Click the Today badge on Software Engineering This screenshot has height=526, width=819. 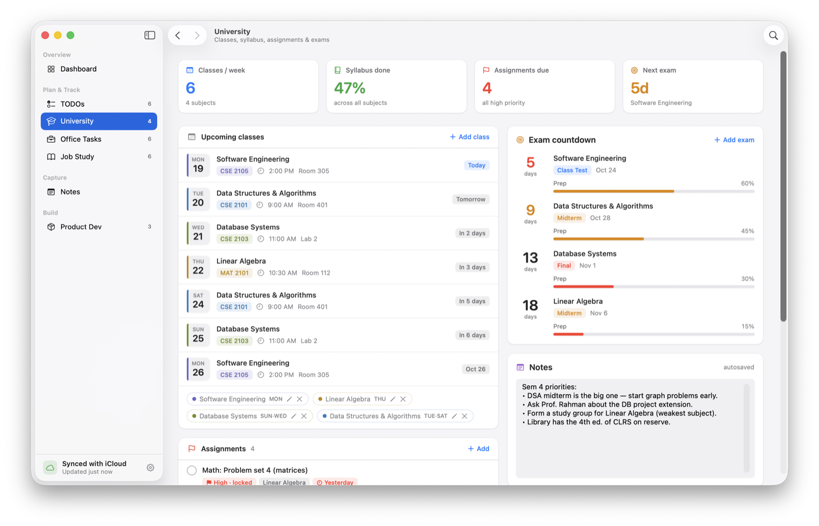pos(477,165)
